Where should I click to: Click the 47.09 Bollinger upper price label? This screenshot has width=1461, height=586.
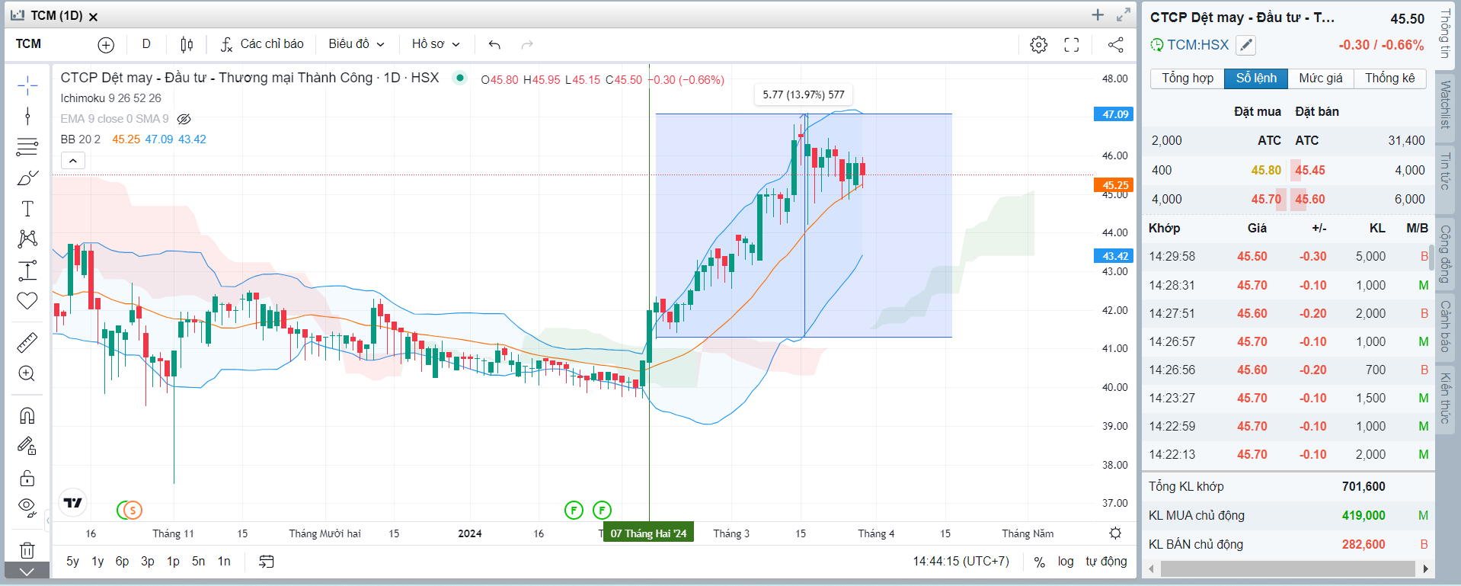tap(1113, 114)
